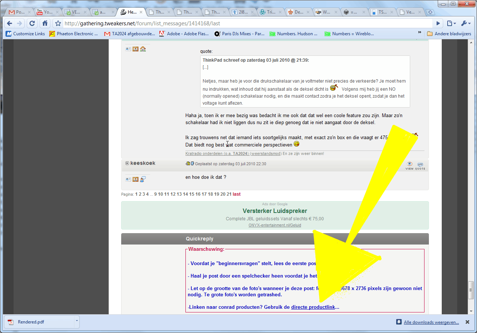This screenshot has height=333, width=477.
Task: Open a new tab with the plus button
Action: 430,12
